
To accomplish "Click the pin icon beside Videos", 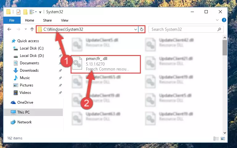I will (x=60, y=93).
